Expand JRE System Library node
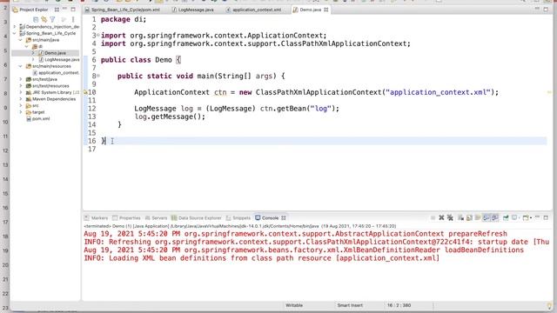This screenshot has height=313, width=557. (21, 92)
